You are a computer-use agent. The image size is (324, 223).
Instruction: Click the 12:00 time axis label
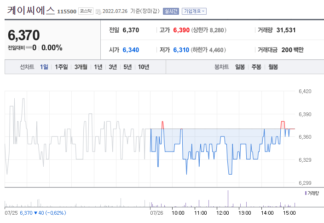coord(223,213)
